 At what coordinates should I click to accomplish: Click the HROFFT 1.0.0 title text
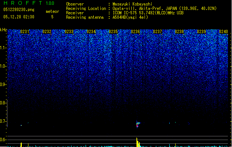click(29, 3)
